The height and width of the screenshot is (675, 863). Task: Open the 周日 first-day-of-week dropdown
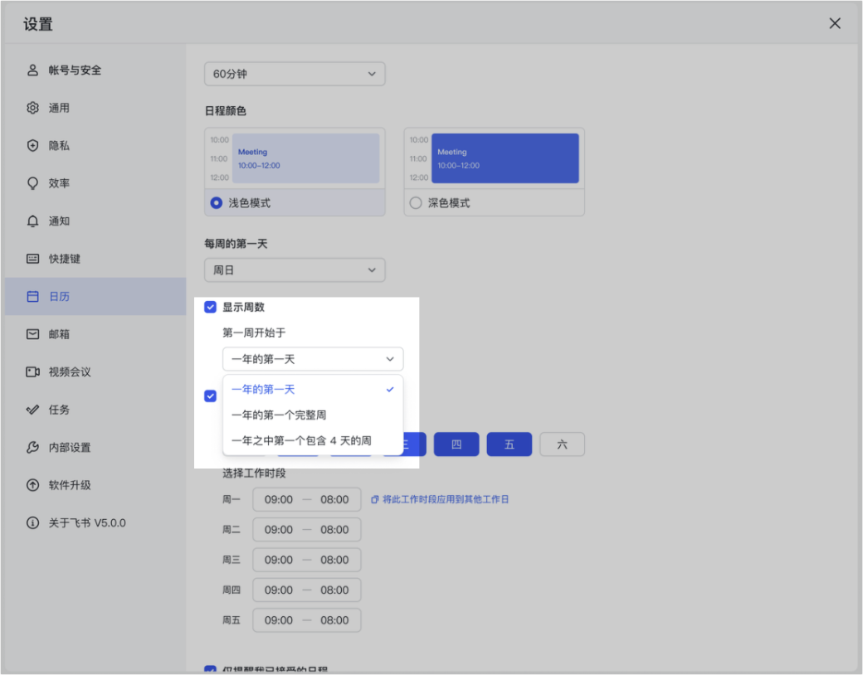tap(295, 270)
